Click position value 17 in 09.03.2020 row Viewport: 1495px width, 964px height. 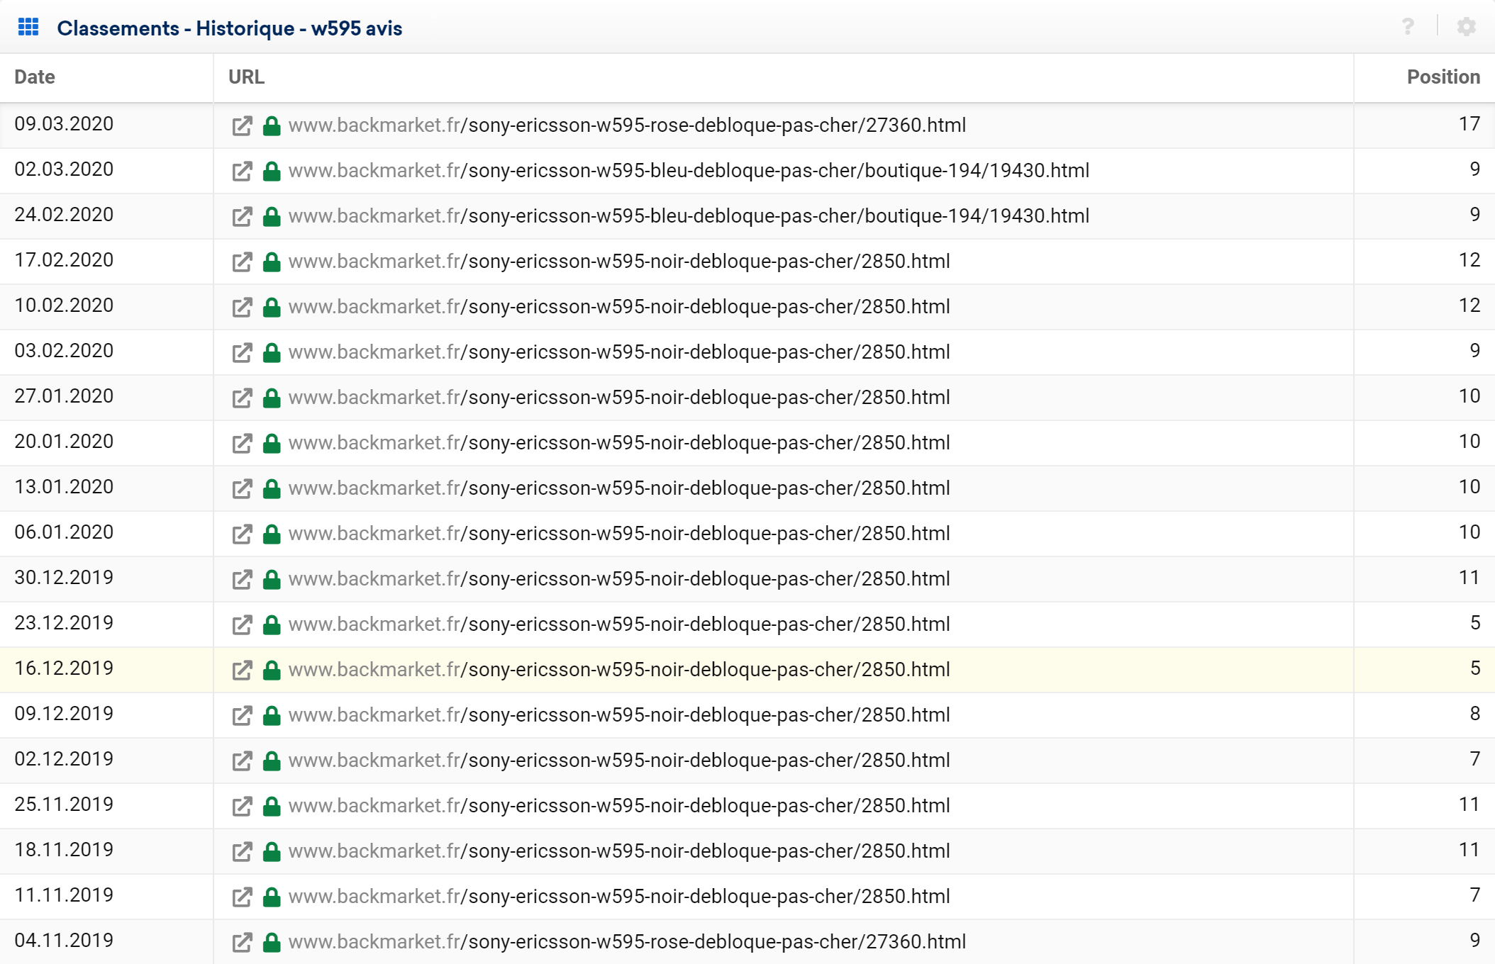point(1469,124)
